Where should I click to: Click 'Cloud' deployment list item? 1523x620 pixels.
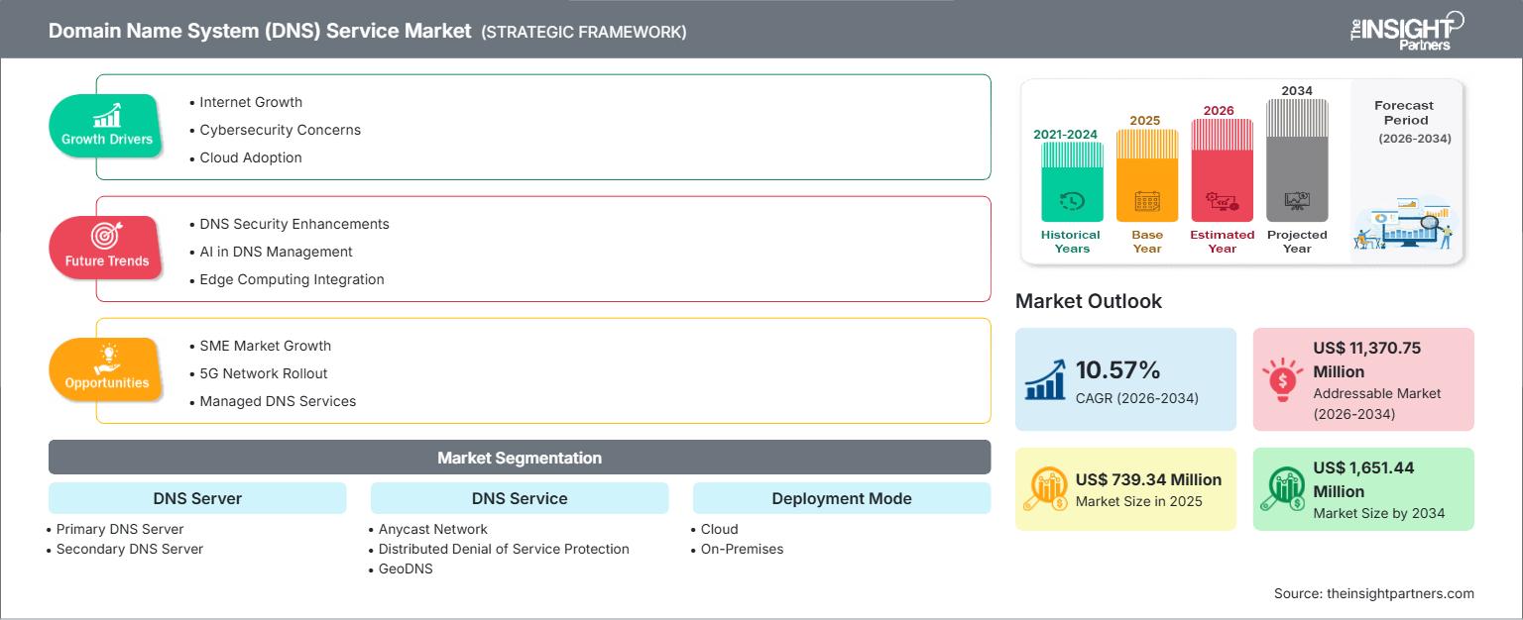(x=720, y=529)
